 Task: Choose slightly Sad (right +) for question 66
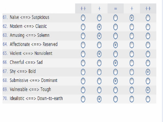pyautogui.click(x=132, y=63)
